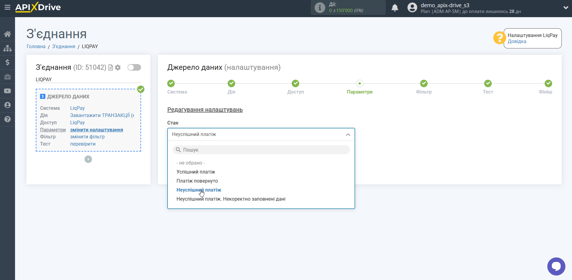Toggle the connection on/off switch

tap(134, 67)
